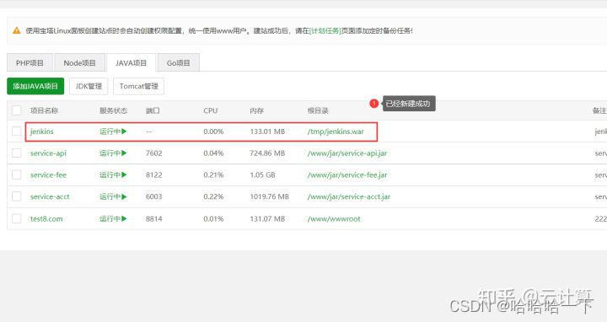Open root path /www/jar/service-fee.jar
This screenshot has width=607, height=322.
click(x=347, y=175)
